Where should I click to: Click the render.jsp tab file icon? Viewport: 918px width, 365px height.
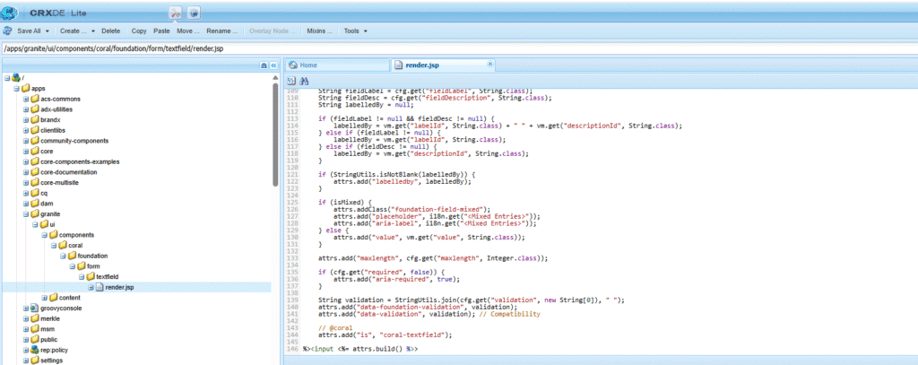click(399, 65)
